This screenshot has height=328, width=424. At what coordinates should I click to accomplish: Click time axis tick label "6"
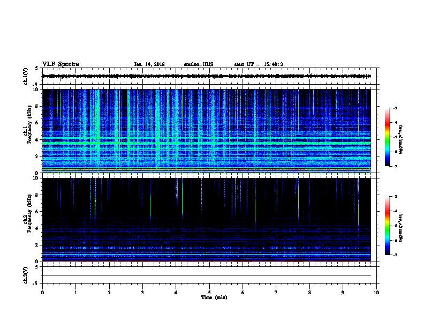pyautogui.click(x=243, y=293)
